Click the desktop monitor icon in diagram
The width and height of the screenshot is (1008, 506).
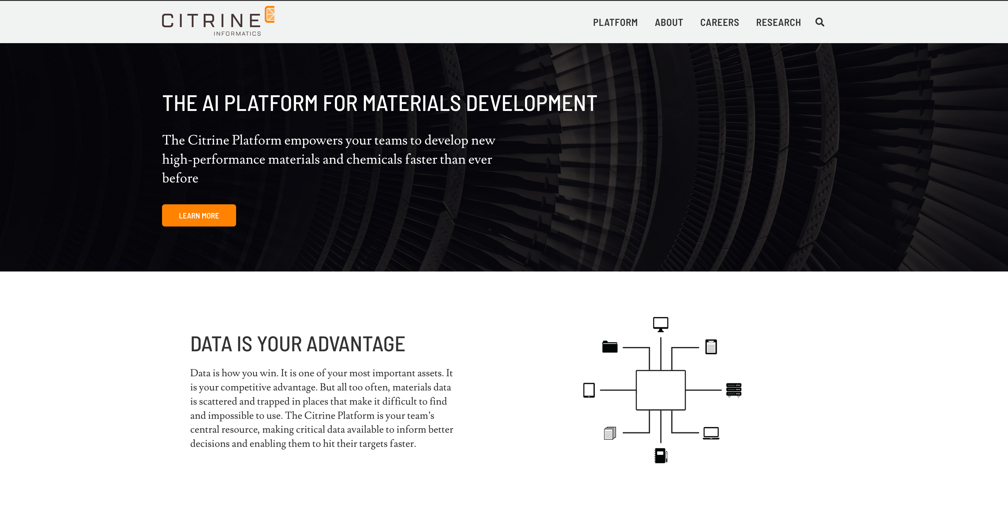pos(660,324)
